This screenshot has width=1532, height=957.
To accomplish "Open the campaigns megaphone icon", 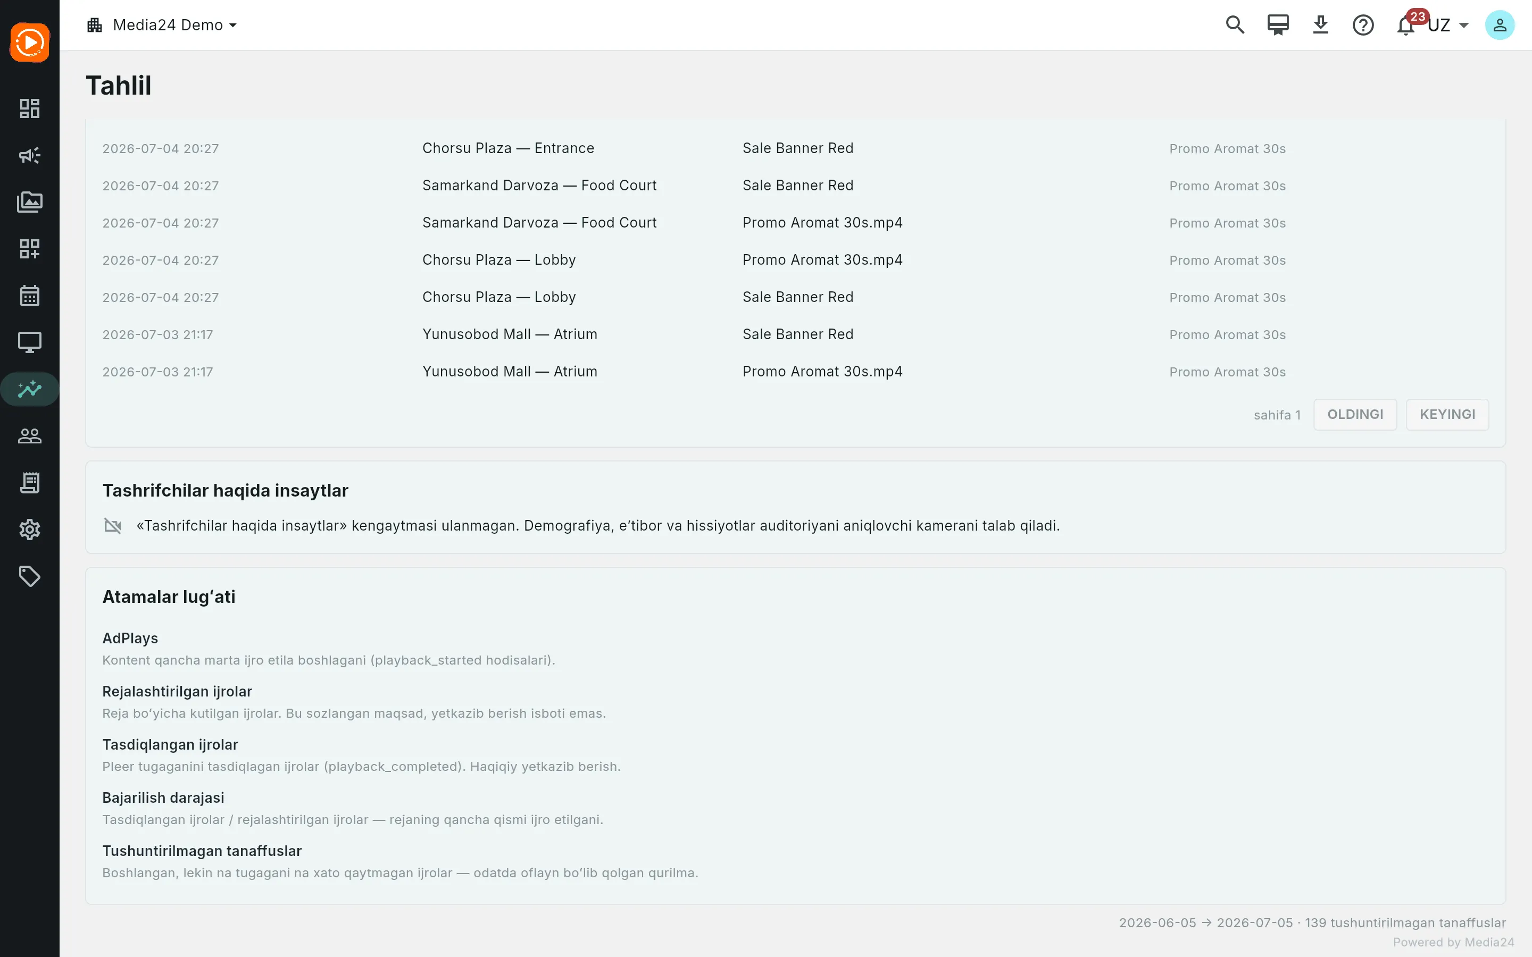I will (30, 155).
